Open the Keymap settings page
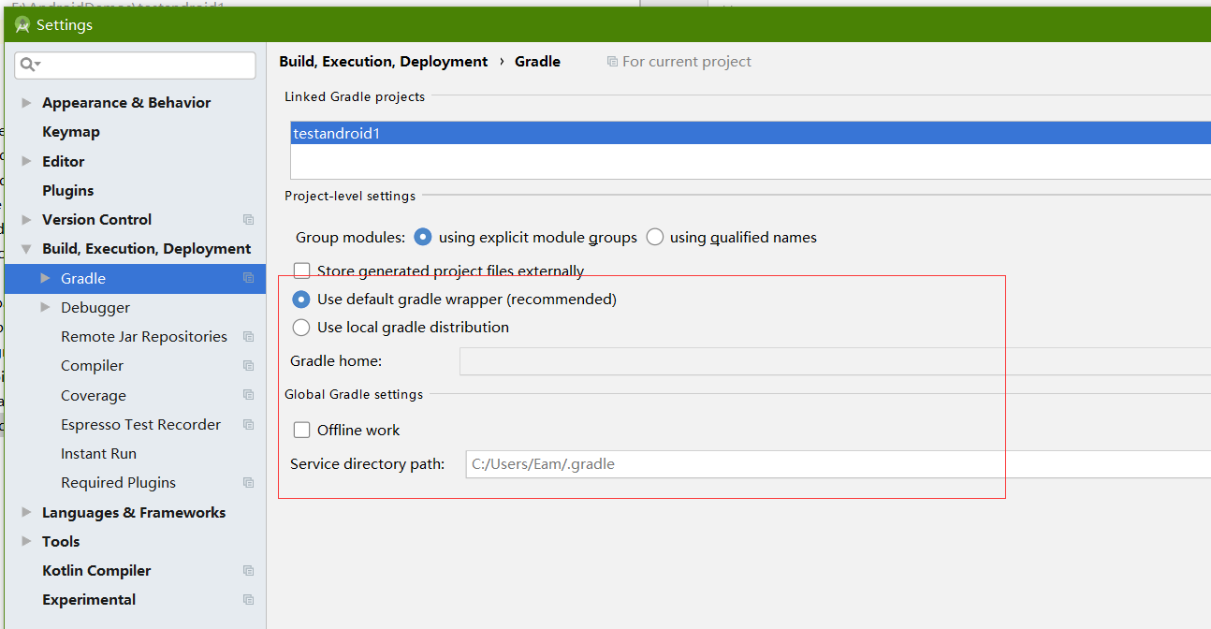Screen dimensions: 1211x629 click(x=71, y=132)
